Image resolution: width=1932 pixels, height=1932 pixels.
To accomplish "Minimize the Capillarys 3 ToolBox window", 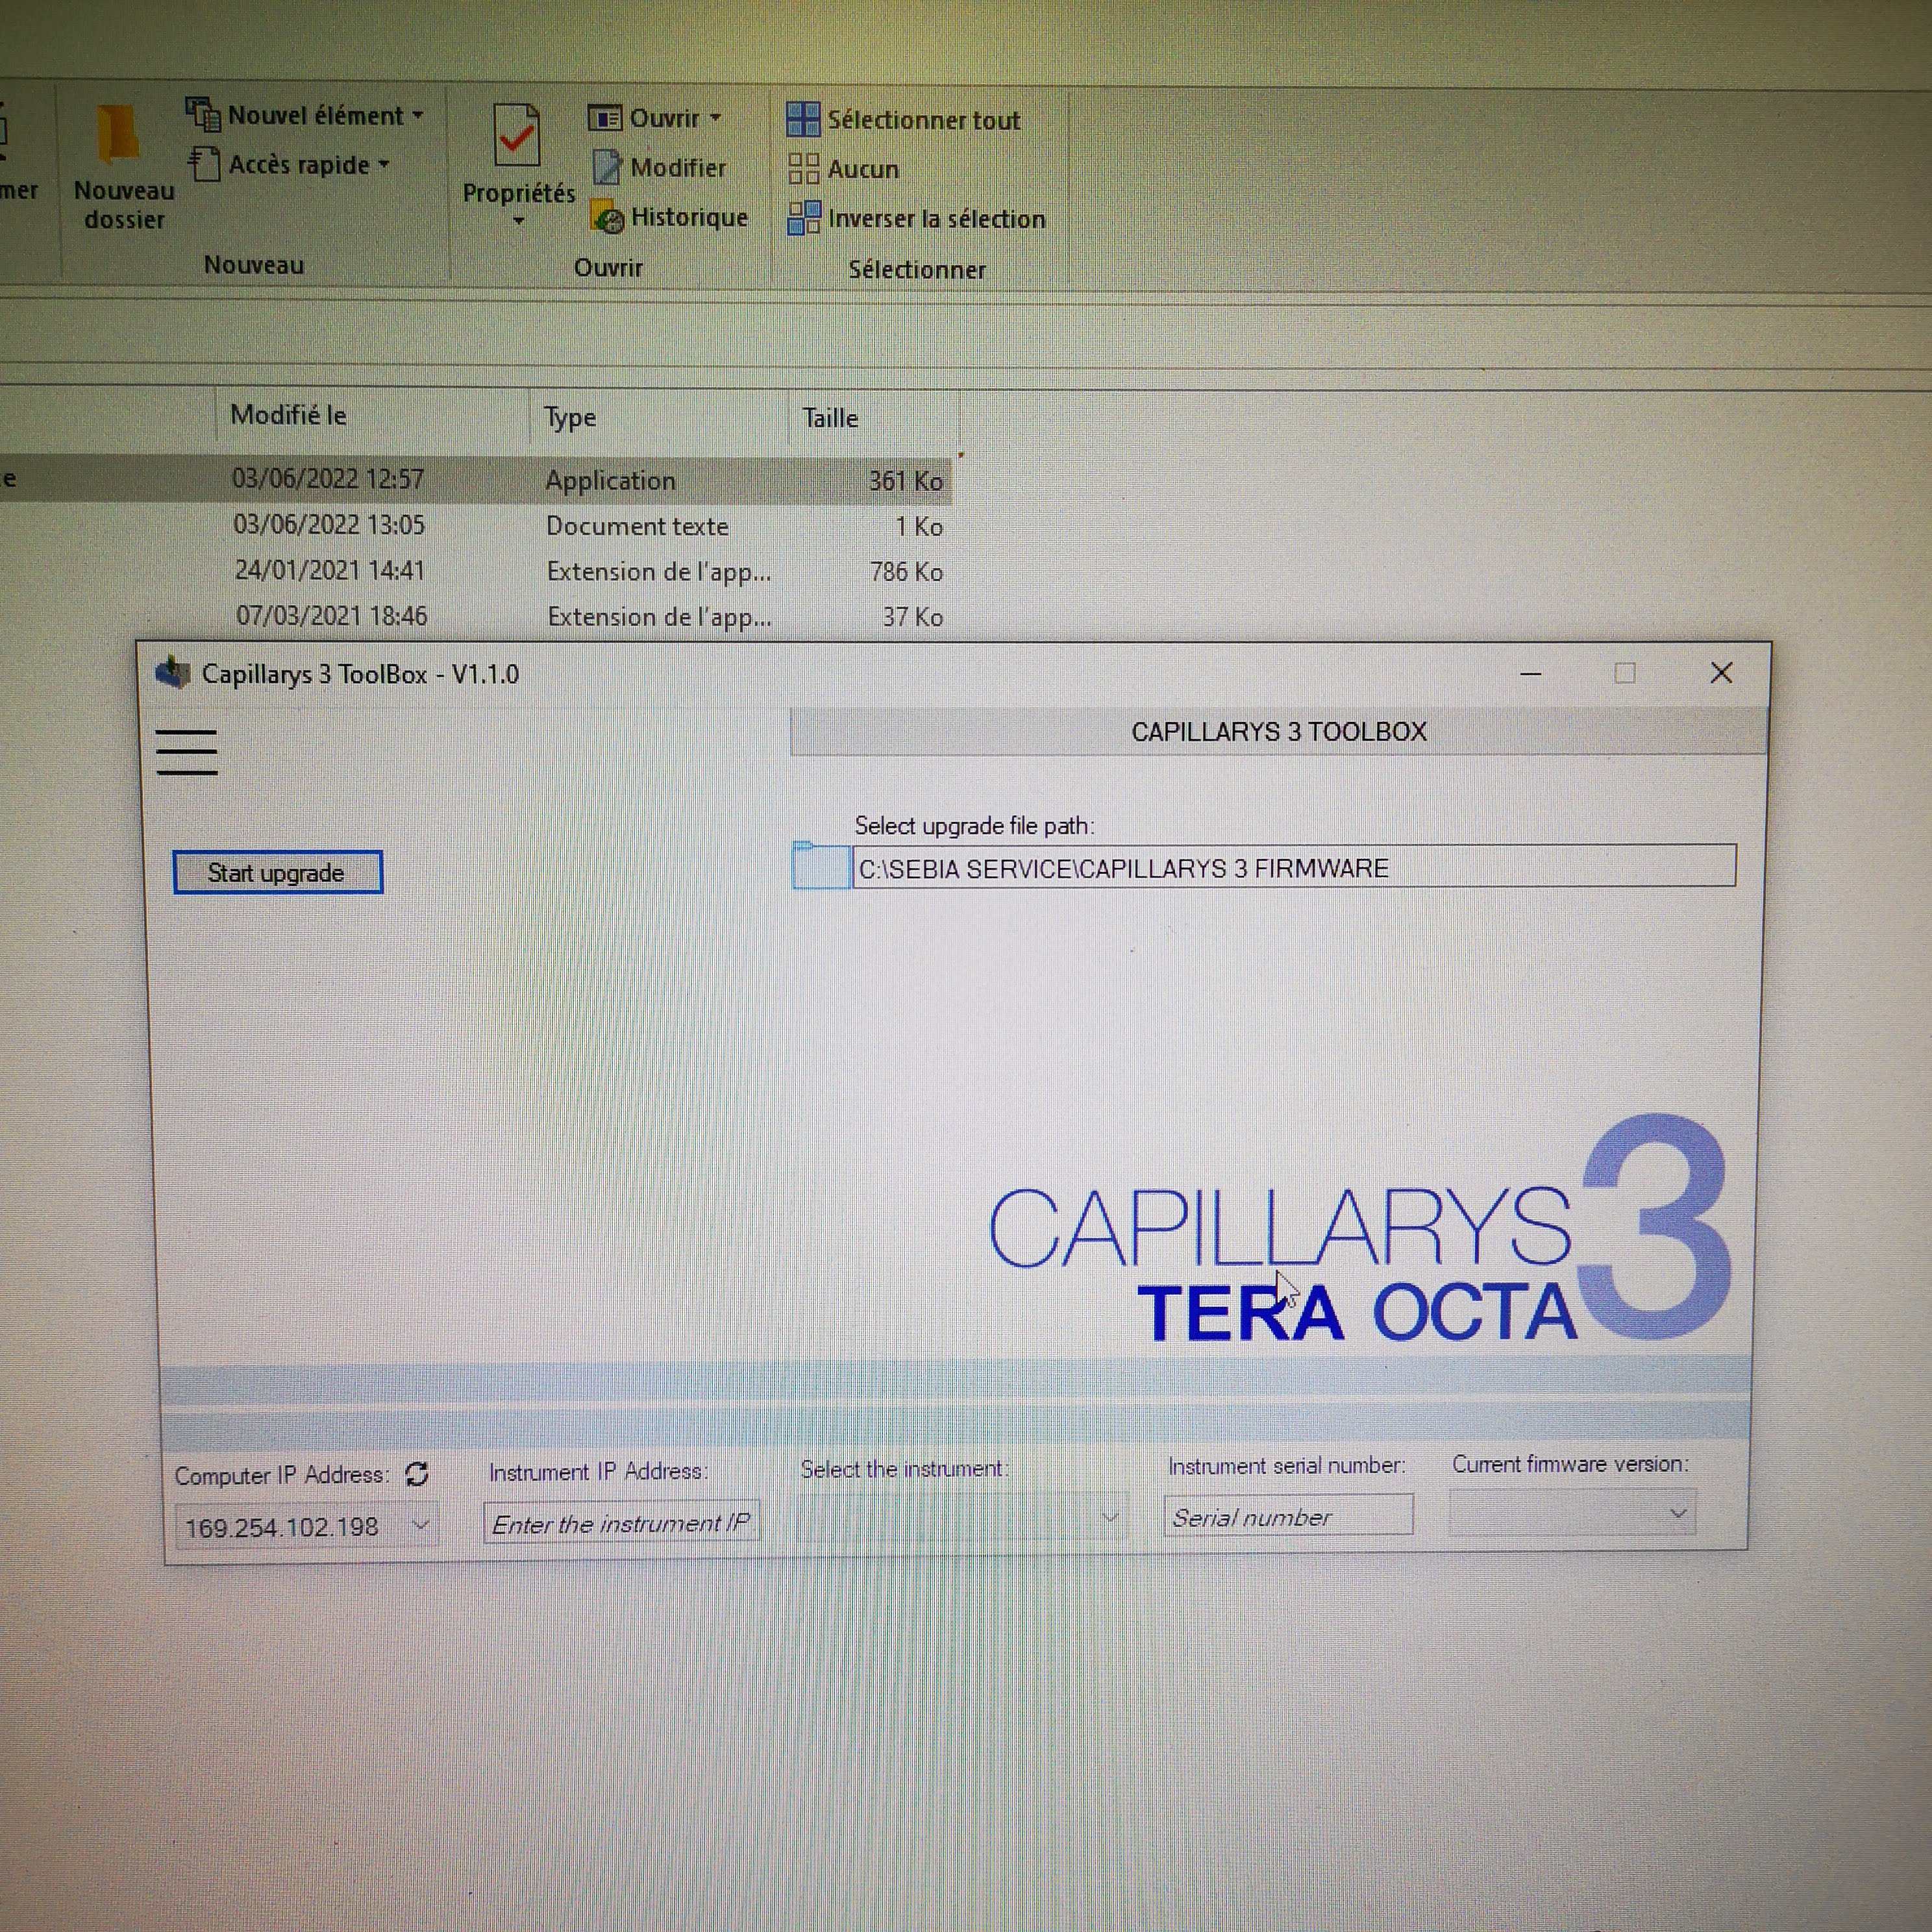I will click(1530, 673).
